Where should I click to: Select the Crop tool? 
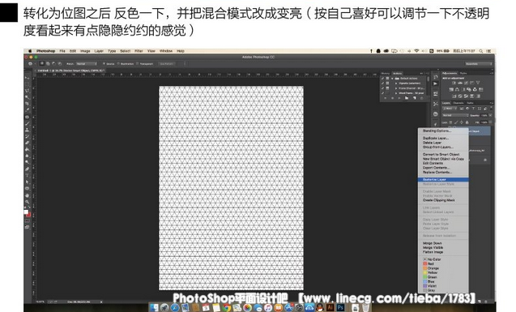pyautogui.click(x=27, y=104)
